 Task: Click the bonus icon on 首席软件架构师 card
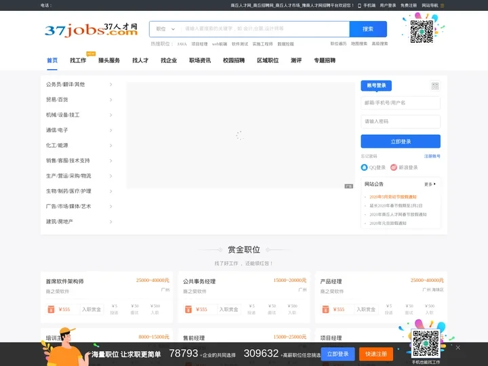[51, 309]
